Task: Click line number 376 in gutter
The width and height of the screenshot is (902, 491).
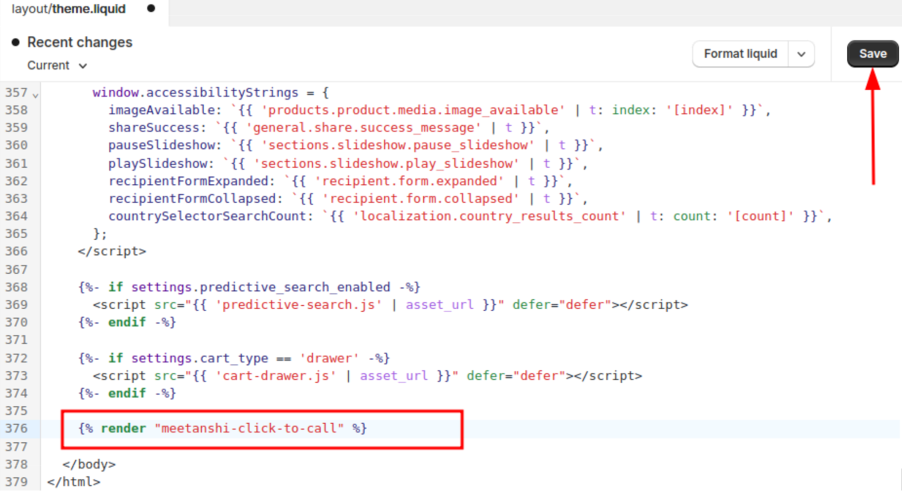Action: 17,428
